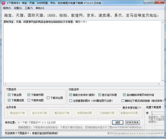
Task: Click inside the product URL text box
Action: (x=82, y=52)
